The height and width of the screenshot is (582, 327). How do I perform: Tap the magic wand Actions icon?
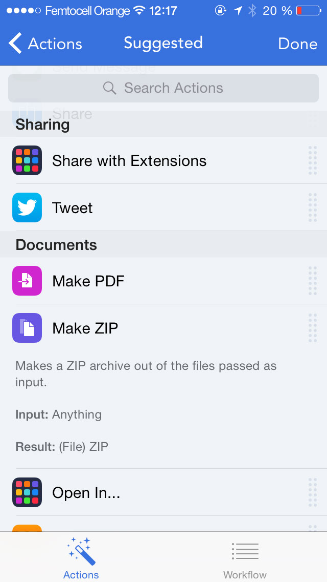pos(81,551)
